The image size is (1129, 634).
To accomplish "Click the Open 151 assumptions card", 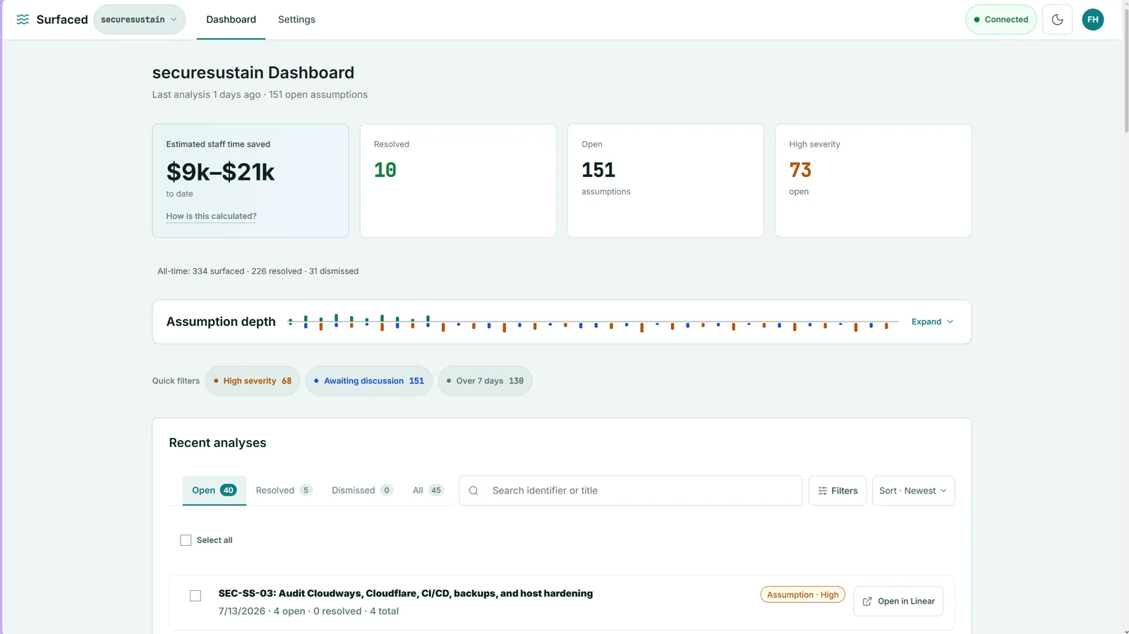I will point(665,181).
